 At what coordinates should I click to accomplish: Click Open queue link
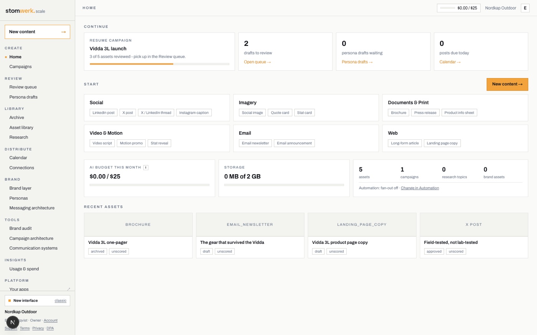click(257, 62)
